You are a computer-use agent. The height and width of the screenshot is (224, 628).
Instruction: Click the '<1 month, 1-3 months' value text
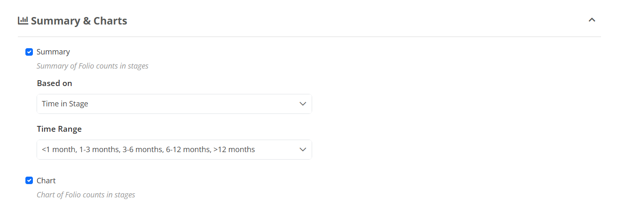point(80,150)
